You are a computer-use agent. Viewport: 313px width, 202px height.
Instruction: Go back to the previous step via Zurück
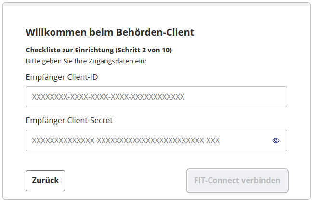click(45, 181)
